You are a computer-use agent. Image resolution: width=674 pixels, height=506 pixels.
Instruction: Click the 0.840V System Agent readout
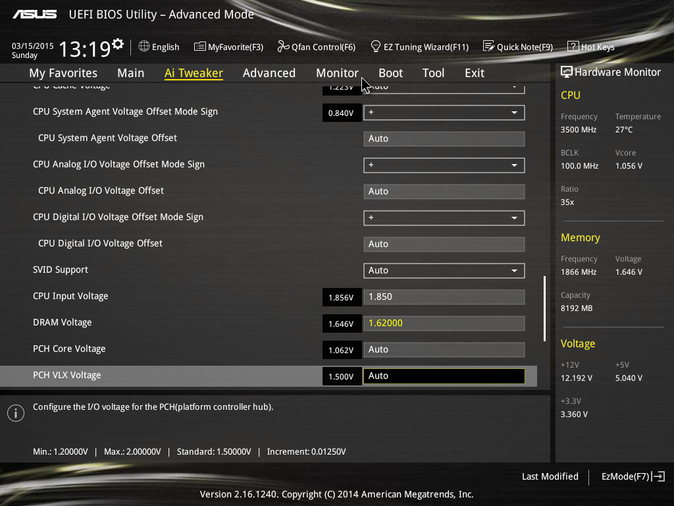point(342,113)
